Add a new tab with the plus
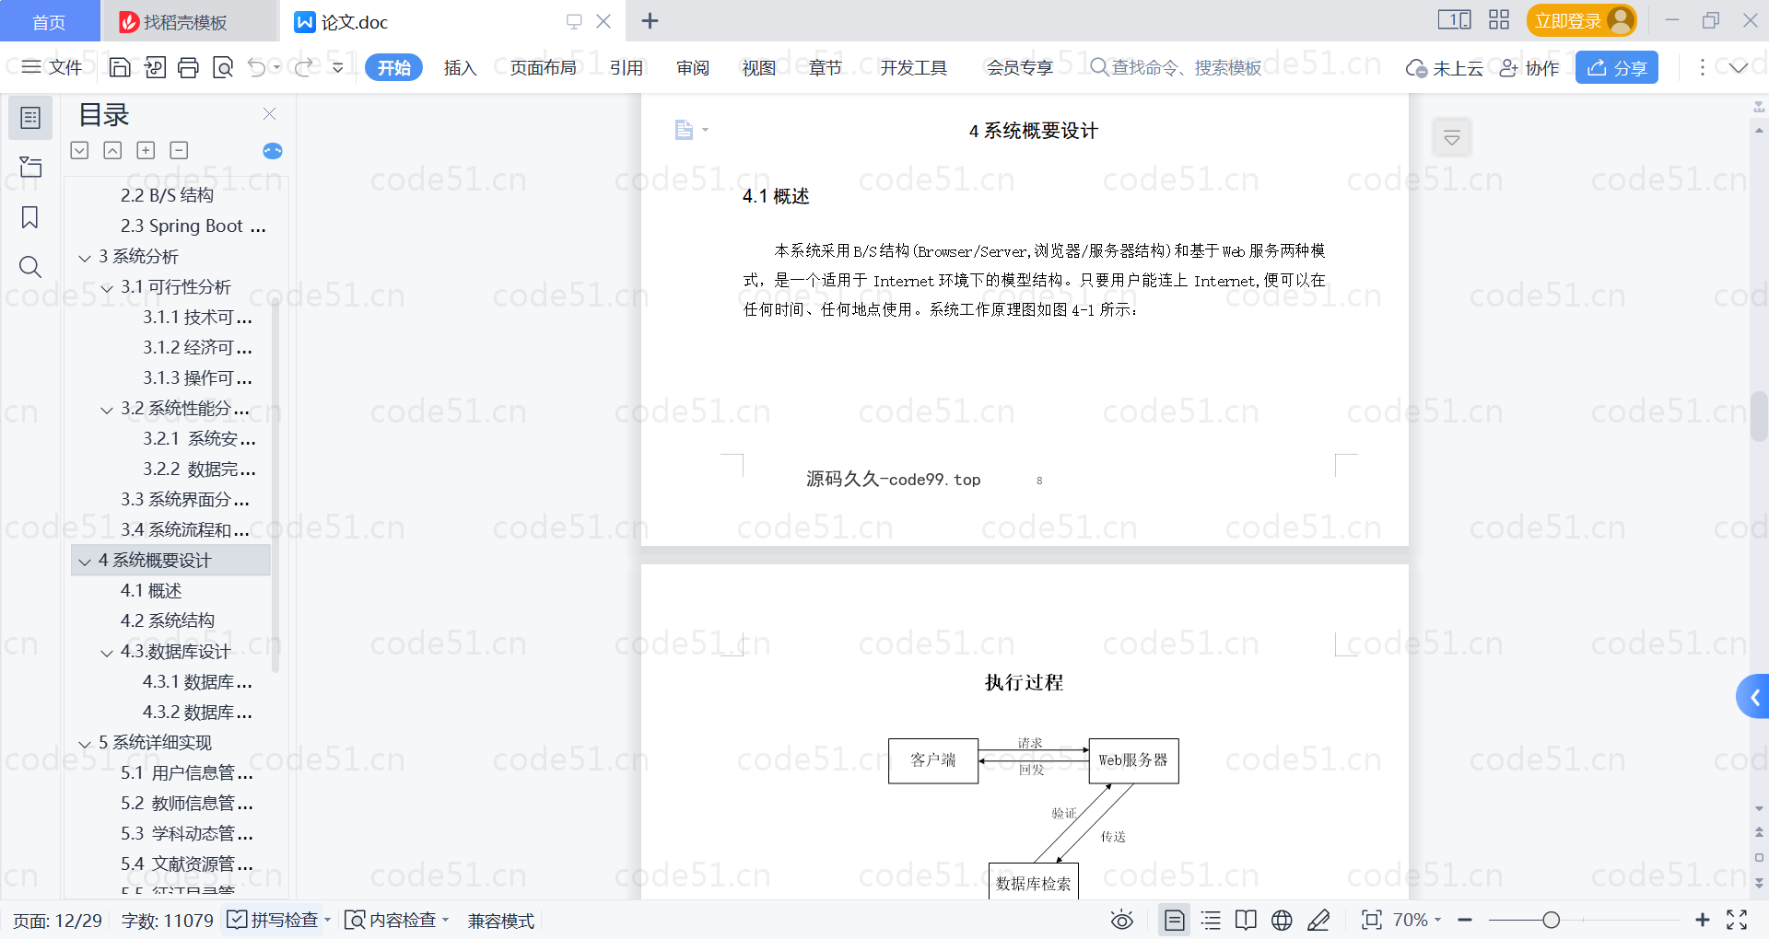The height and width of the screenshot is (939, 1769). click(650, 21)
